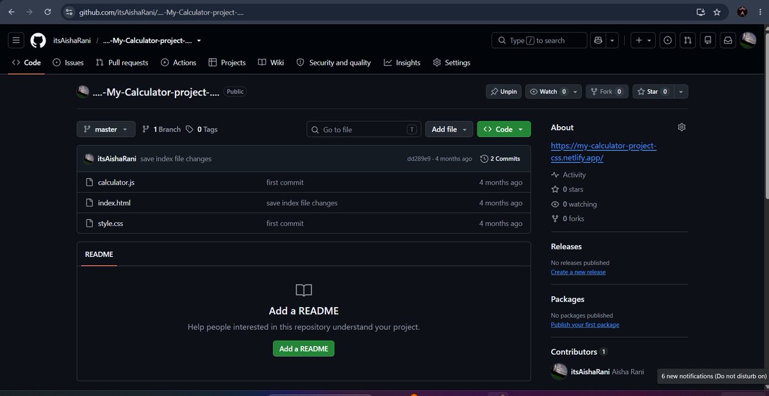This screenshot has height=396, width=769.
Task: Open the GitHub global navigation hamburger menu
Action: click(x=16, y=40)
